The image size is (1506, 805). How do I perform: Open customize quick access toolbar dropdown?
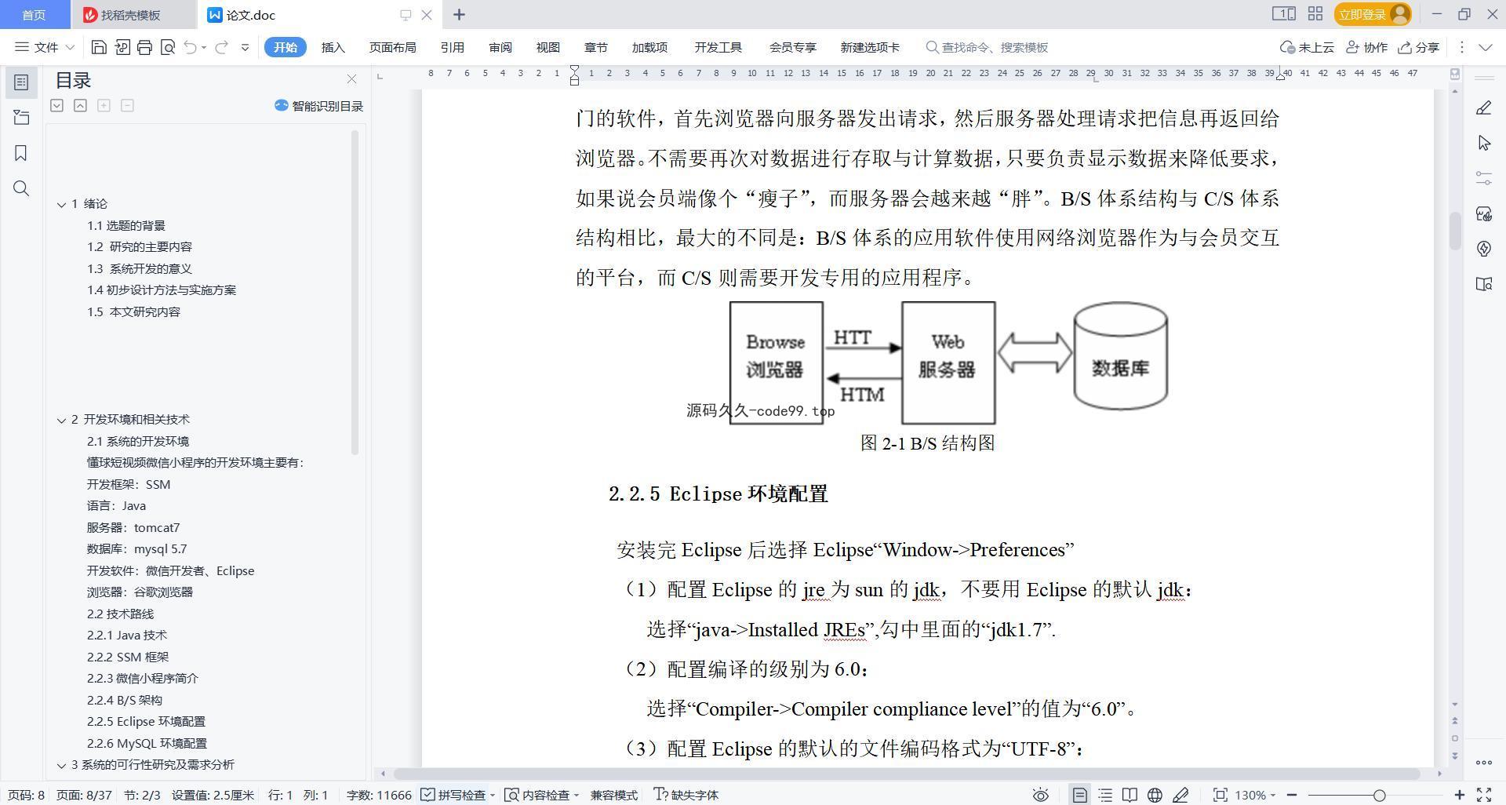coord(245,47)
